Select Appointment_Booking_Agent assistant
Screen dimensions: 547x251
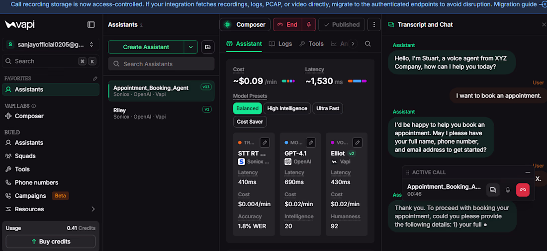[161, 91]
